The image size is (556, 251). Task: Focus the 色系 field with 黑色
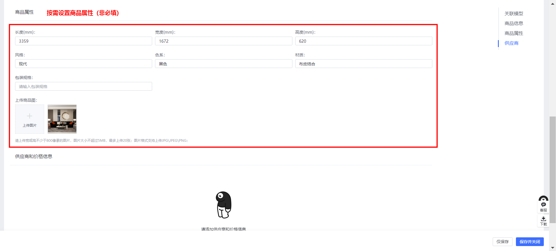pos(224,64)
